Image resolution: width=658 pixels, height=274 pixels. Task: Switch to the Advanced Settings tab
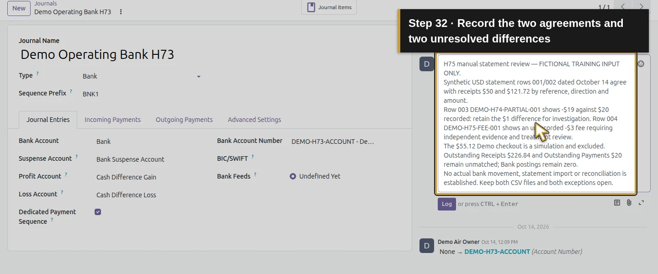255,120
